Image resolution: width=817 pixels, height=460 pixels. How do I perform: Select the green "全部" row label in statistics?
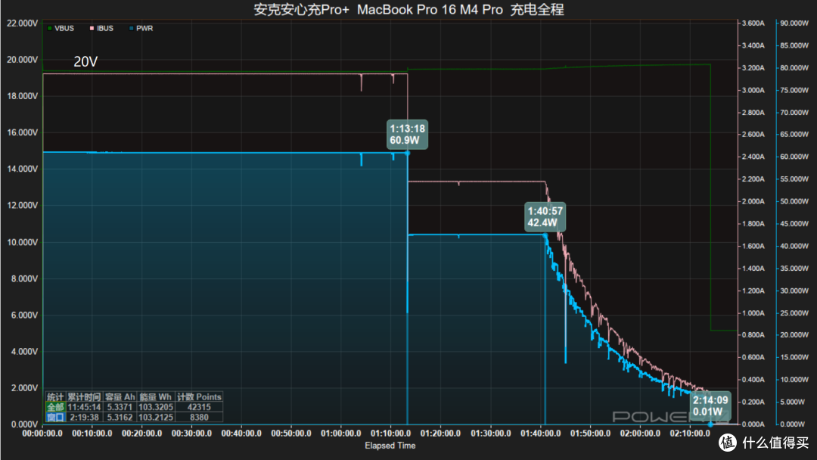[55, 407]
